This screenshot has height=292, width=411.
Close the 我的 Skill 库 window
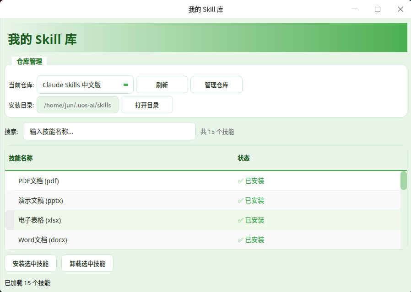pyautogui.click(x=400, y=9)
